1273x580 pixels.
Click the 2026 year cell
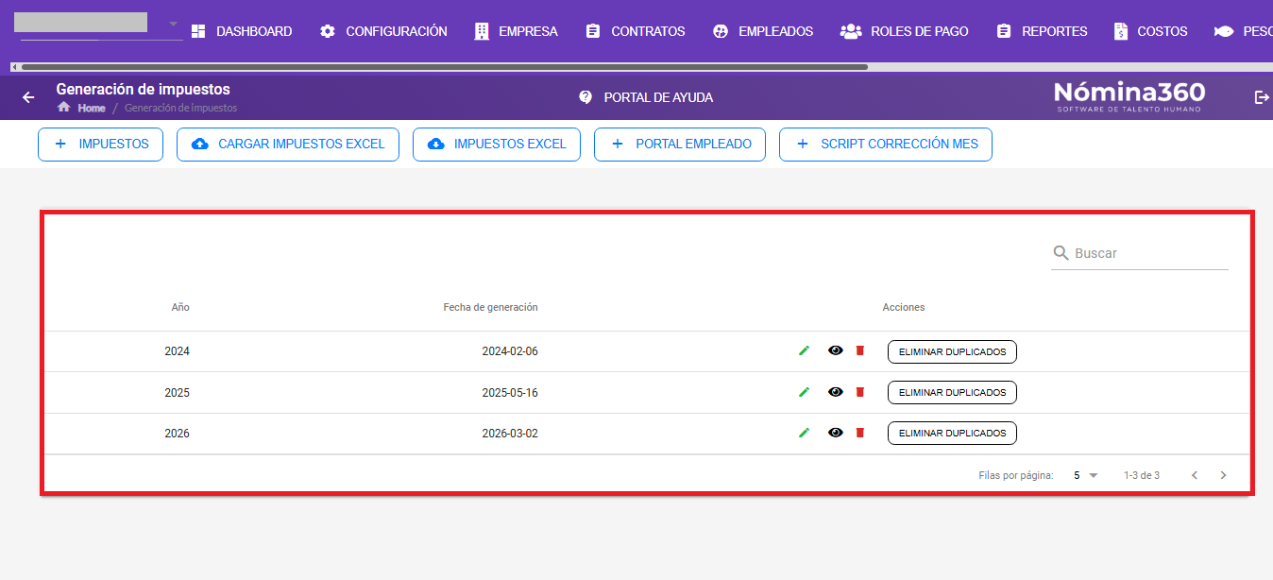[x=177, y=434]
